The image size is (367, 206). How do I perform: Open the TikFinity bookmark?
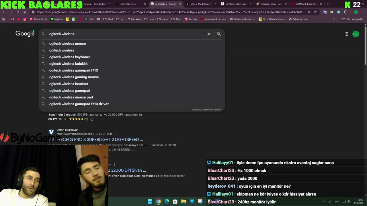click(191, 19)
